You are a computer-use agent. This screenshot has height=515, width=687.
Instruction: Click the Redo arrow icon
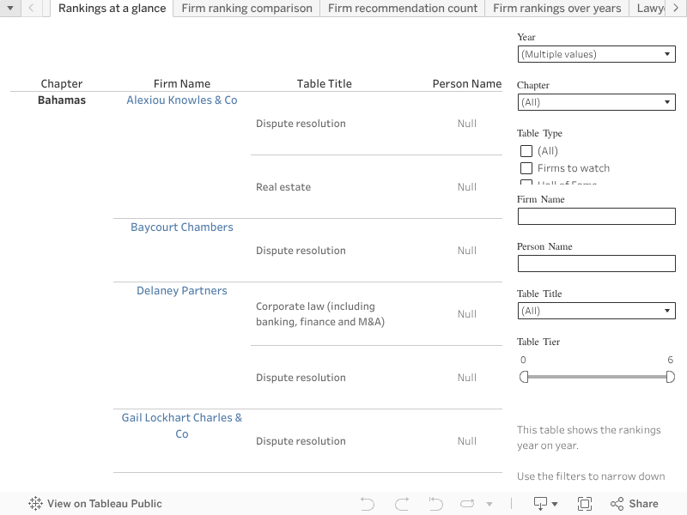(x=402, y=504)
